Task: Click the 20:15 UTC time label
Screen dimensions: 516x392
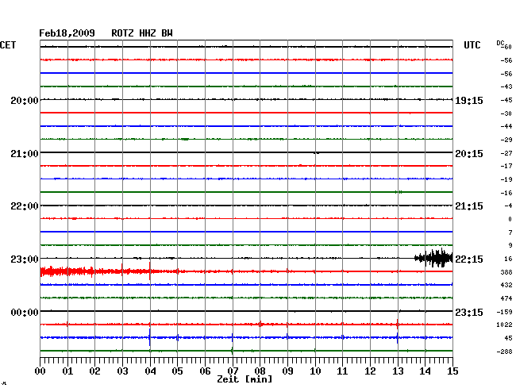Action: [x=469, y=154]
